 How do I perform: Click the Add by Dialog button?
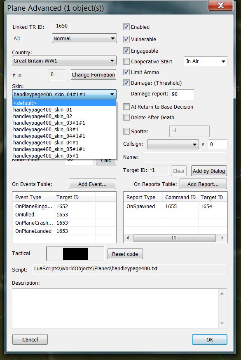(x=209, y=171)
